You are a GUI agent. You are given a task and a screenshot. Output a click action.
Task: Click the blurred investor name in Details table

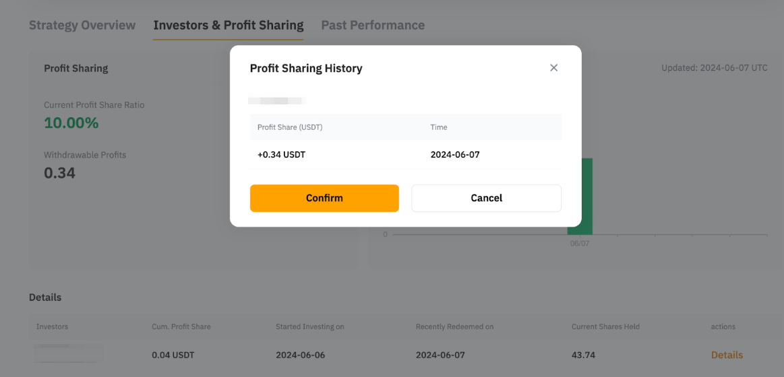click(x=69, y=353)
